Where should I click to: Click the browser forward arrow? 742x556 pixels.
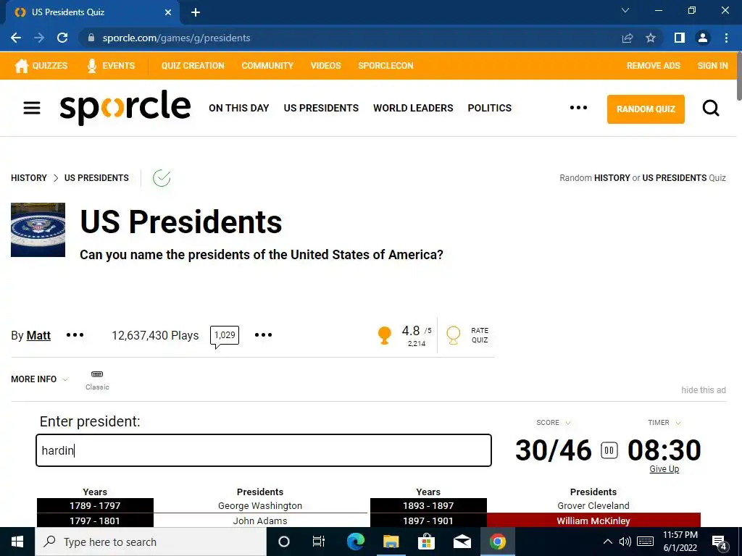coord(39,38)
